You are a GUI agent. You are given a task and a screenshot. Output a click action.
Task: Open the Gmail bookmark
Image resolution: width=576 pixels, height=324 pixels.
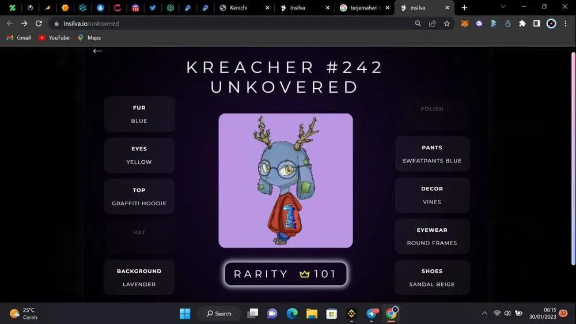[x=18, y=37]
